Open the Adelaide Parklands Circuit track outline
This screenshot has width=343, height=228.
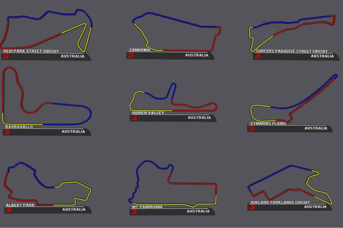click(x=290, y=185)
